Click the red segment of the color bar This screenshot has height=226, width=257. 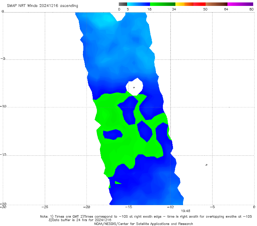click(x=199, y=4)
